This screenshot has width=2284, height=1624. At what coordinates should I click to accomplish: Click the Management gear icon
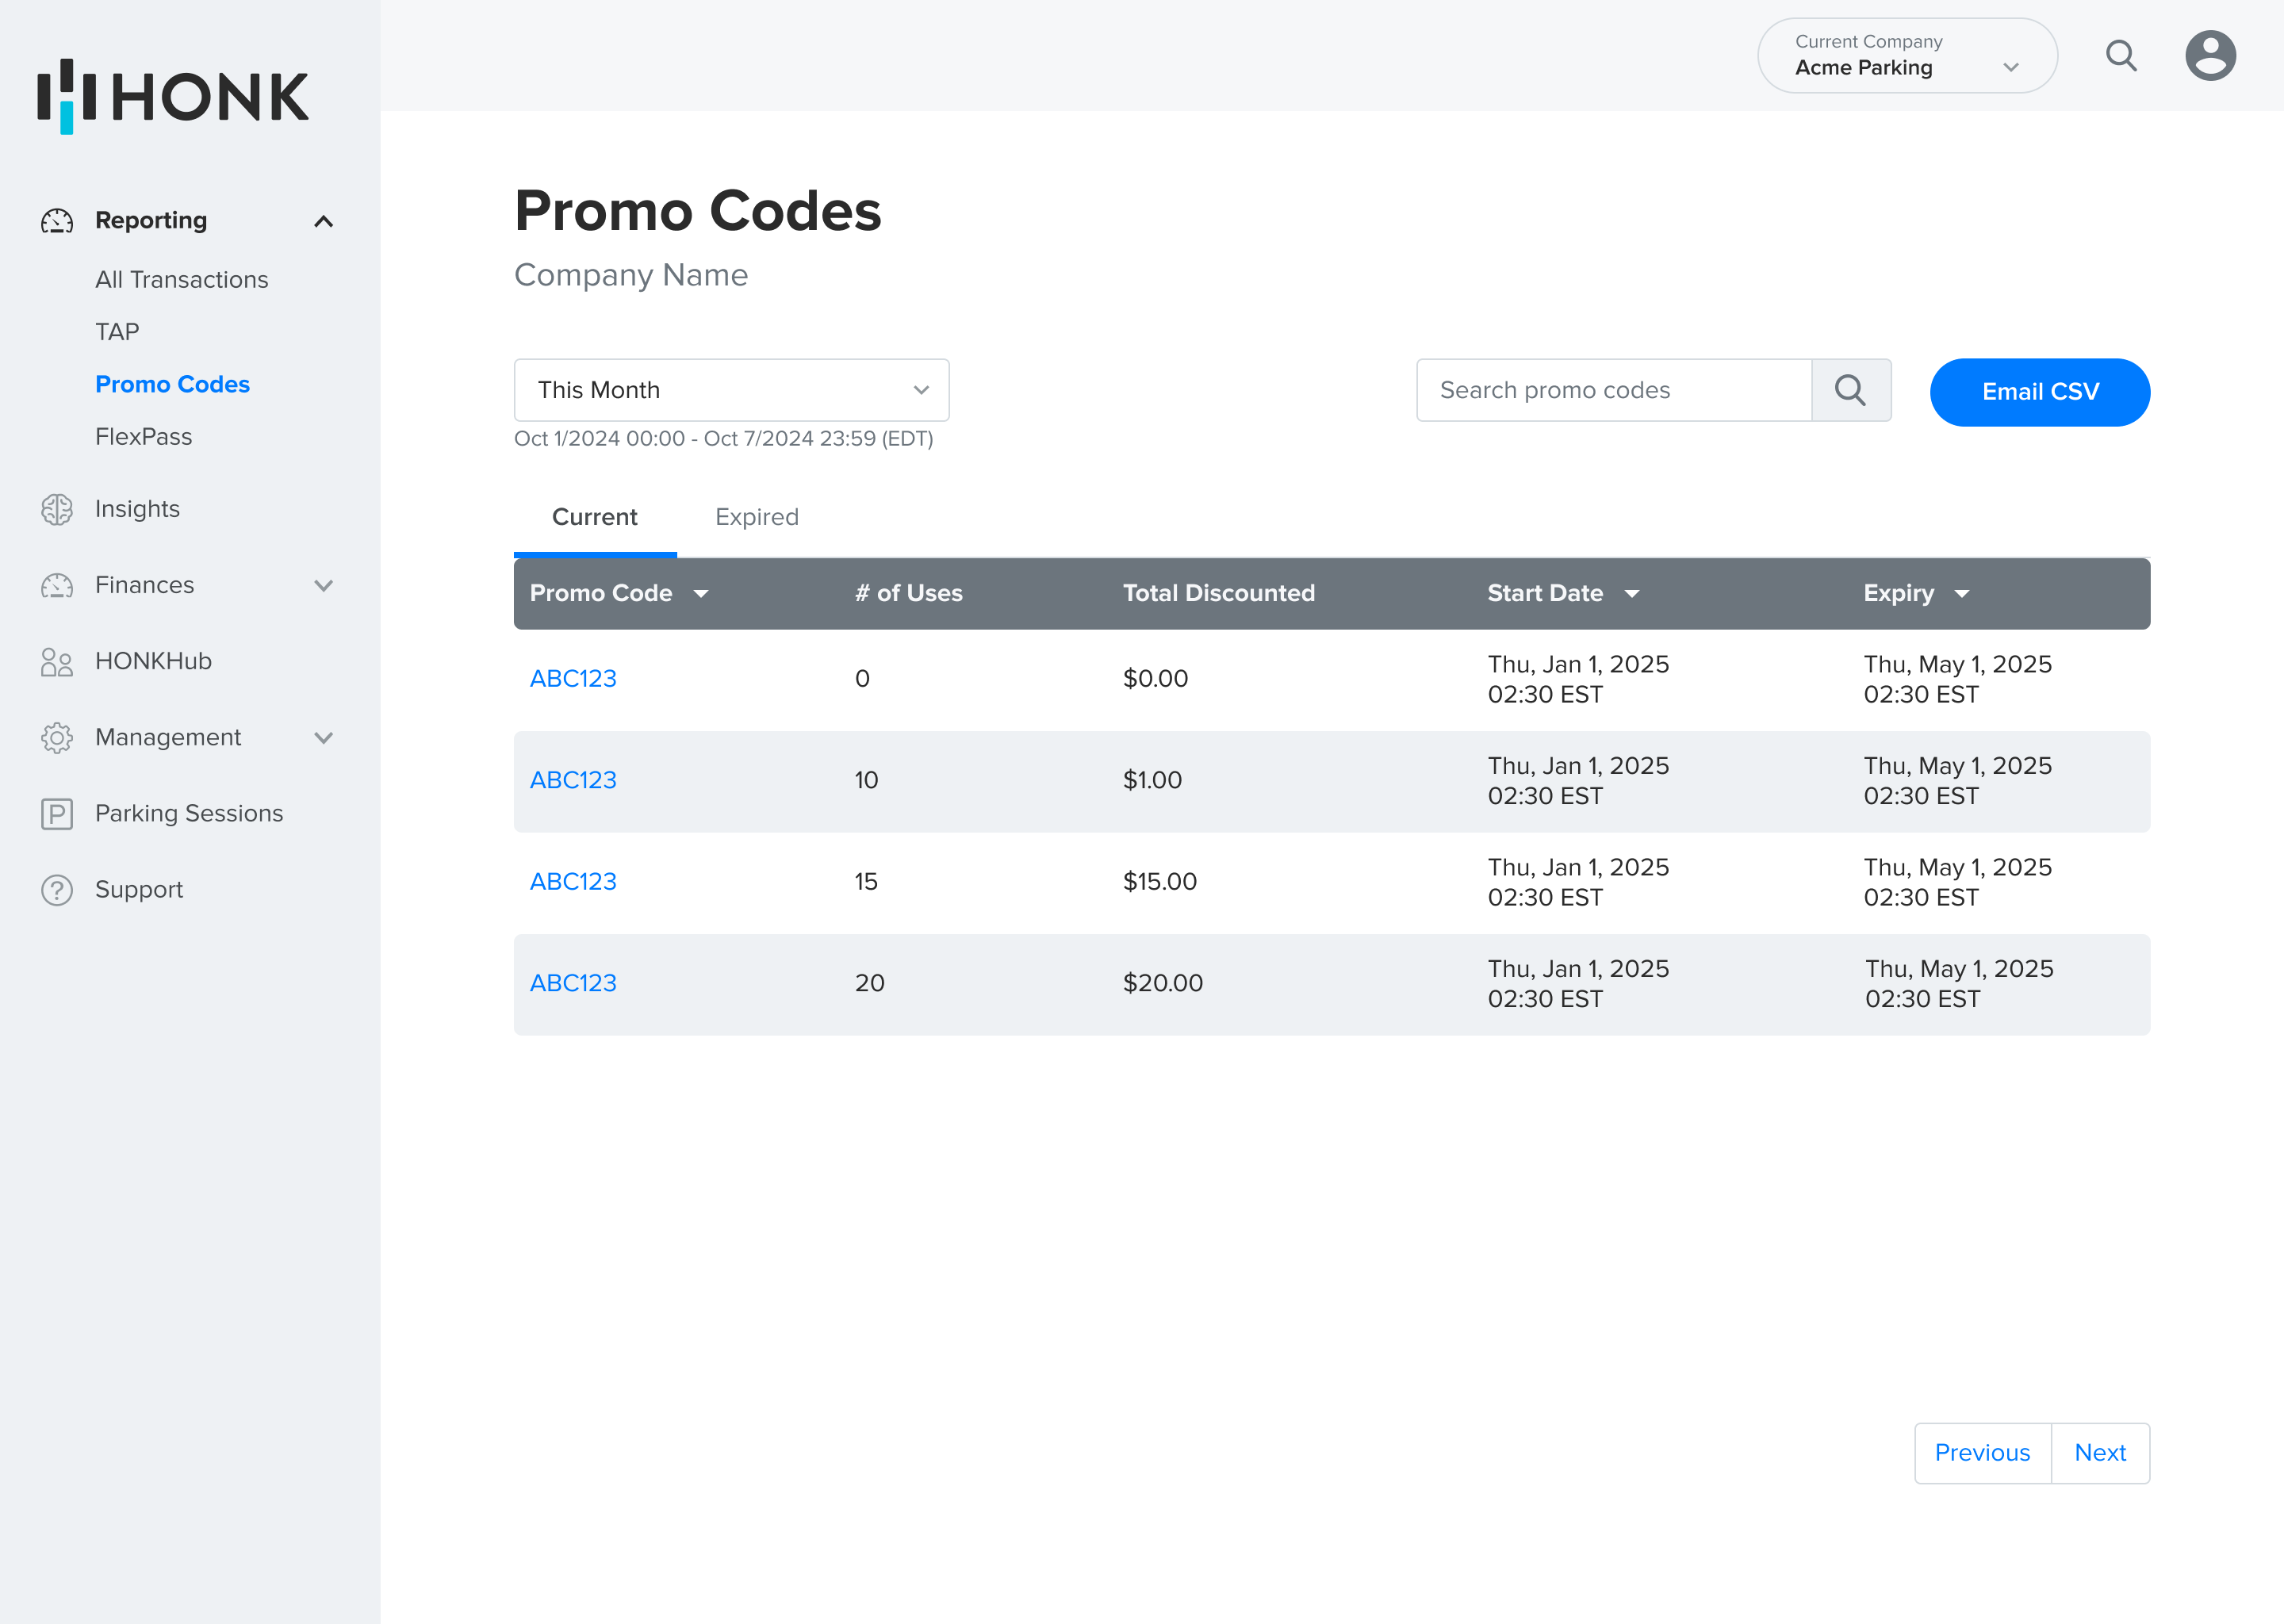[57, 738]
